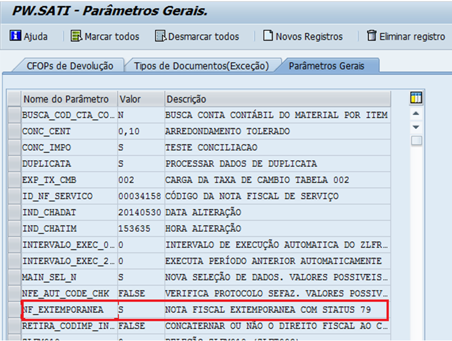The width and height of the screenshot is (452, 341).
Task: Click the Ajuda info icon
Action: (x=15, y=36)
